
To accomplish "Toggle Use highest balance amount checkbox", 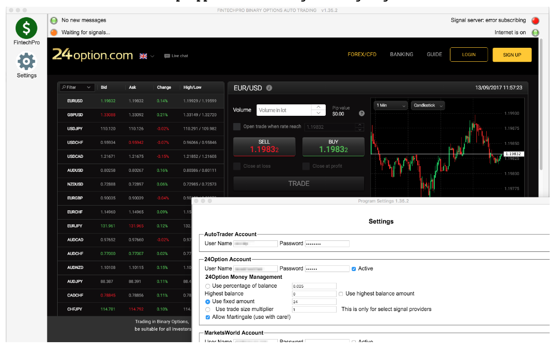I will (x=341, y=294).
